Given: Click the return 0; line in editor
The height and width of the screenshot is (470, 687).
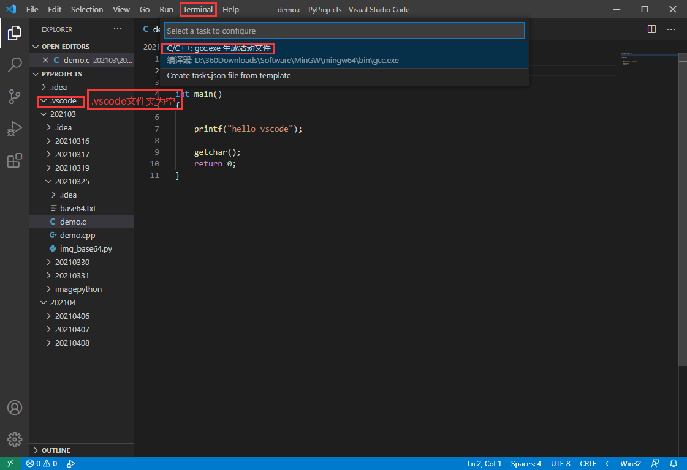Looking at the screenshot, I should tap(215, 163).
